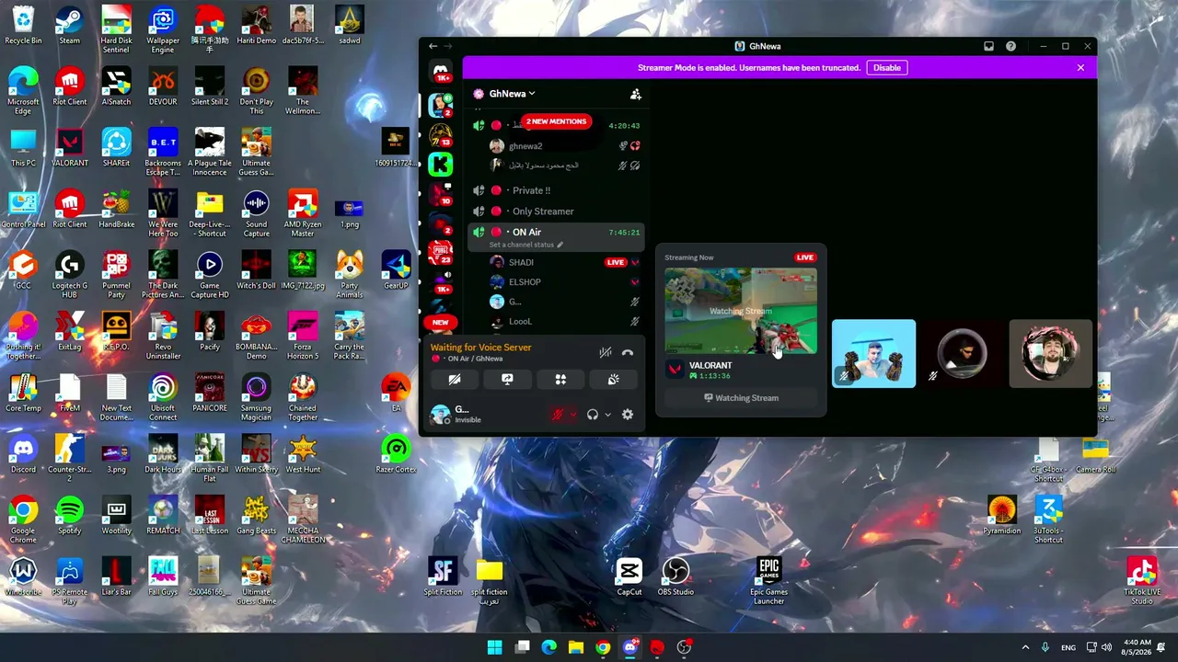Unmute the microphone in Discord user panel
The image size is (1178, 662).
557,415
